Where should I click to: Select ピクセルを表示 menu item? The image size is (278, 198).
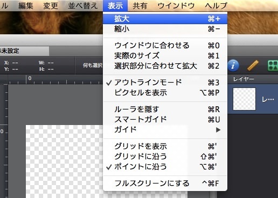click(165, 93)
